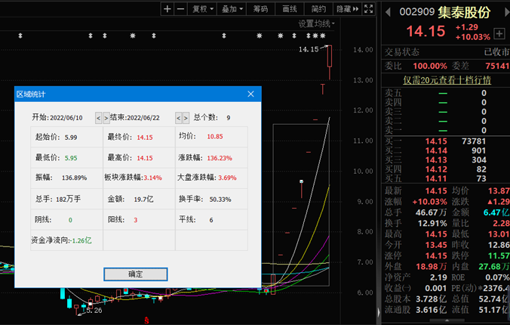Open the 仅需20元查看十档行情 link

(447, 79)
